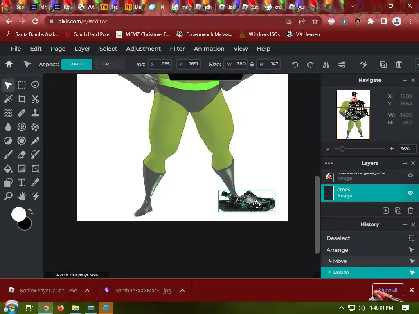Image resolution: width=419 pixels, height=314 pixels.
Task: Collapse the History panel
Action: [x=405, y=224]
